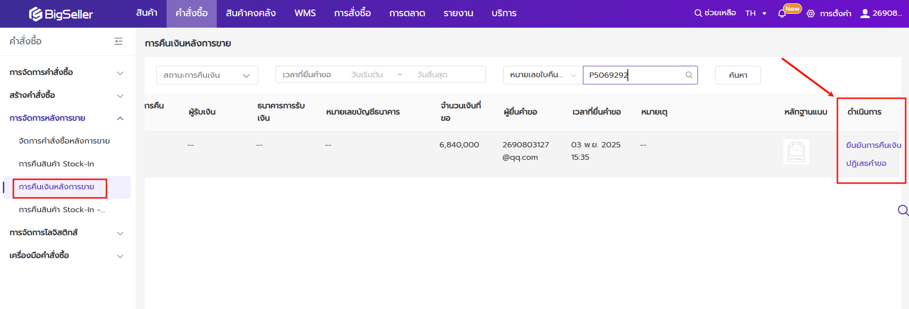Open the WMS menu tab
The width and height of the screenshot is (909, 309).
coord(305,13)
